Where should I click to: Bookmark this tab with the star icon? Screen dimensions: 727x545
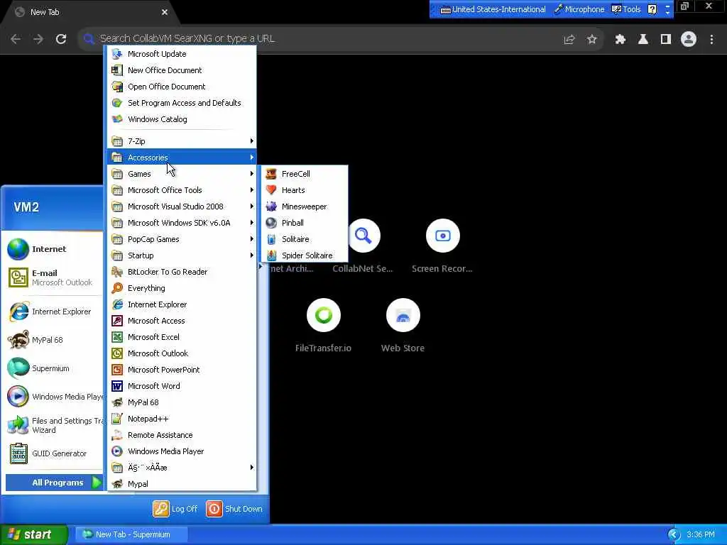tap(591, 40)
